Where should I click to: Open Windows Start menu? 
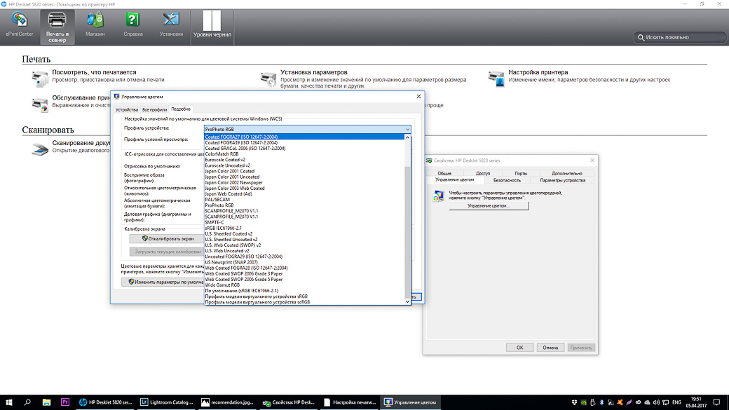click(9, 402)
